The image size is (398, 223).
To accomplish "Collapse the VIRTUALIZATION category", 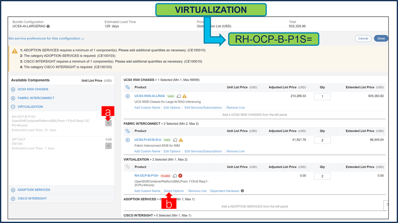I will click(x=13, y=107).
